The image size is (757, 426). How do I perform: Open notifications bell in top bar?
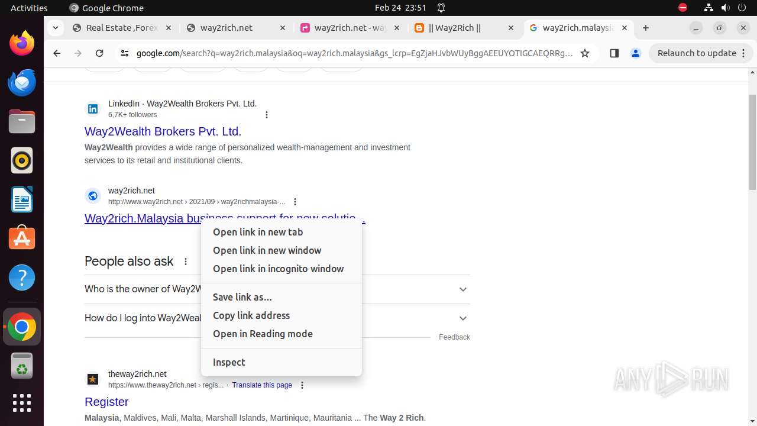[x=441, y=8]
